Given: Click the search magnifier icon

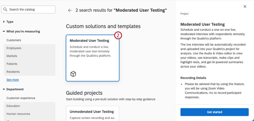Looking at the screenshot, I should 5,10.
